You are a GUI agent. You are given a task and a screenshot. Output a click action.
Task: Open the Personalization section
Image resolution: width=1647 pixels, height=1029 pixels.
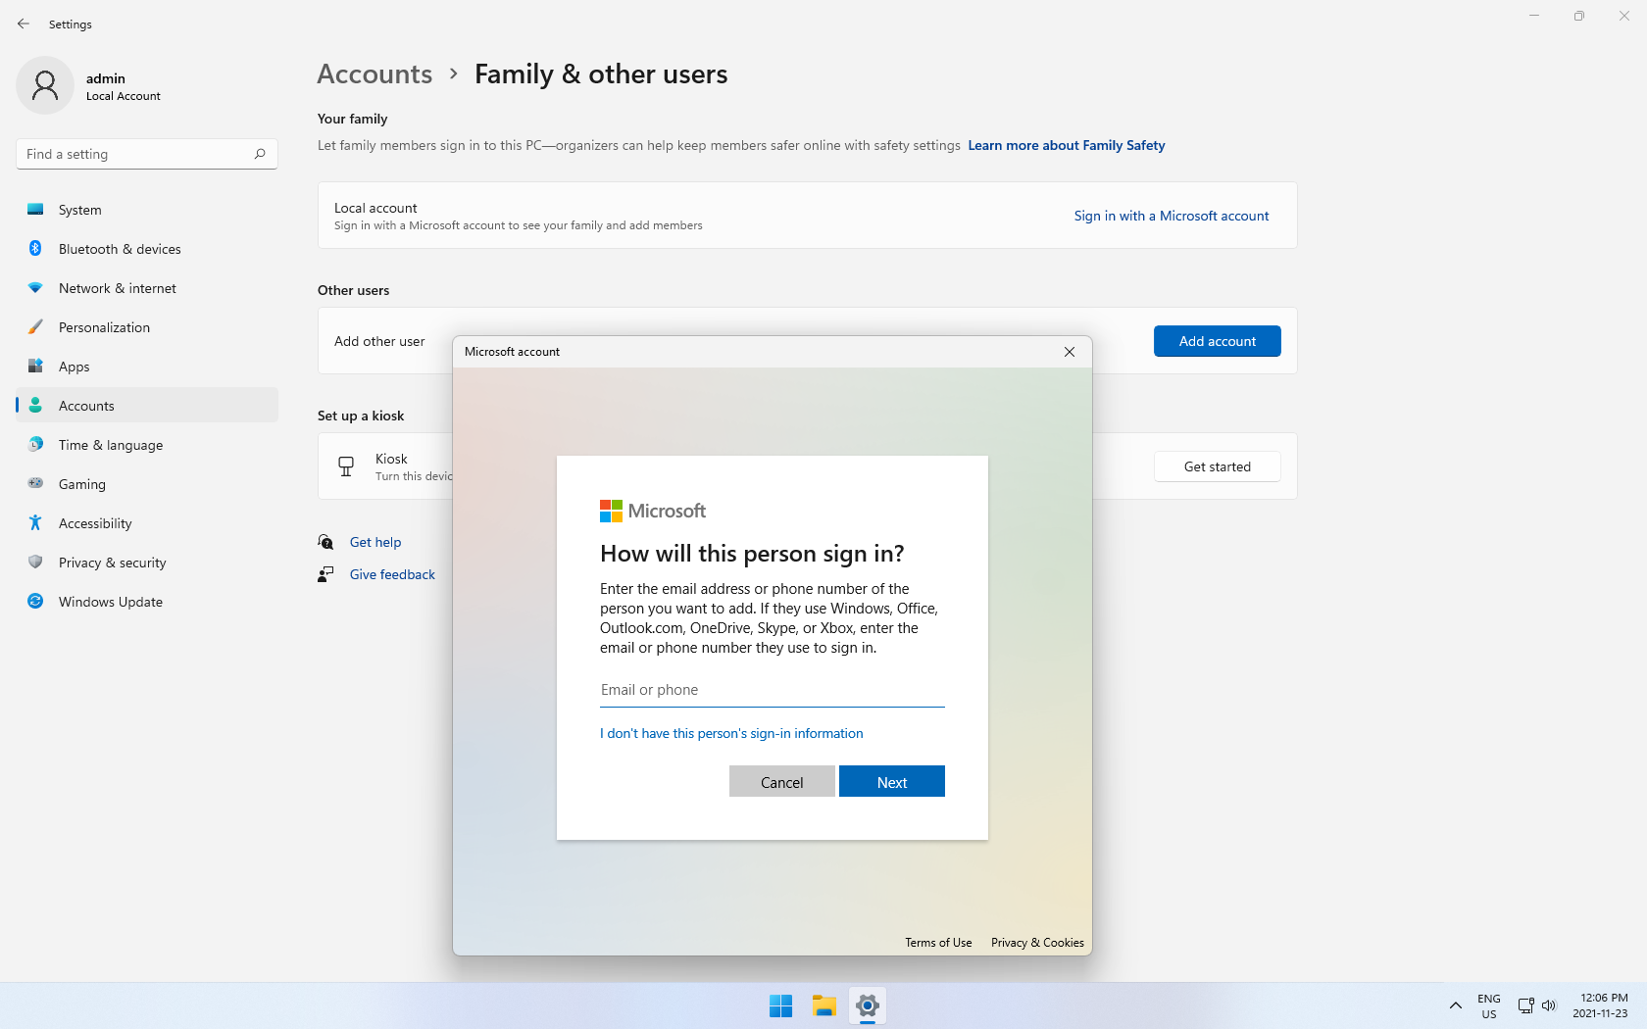104,327
